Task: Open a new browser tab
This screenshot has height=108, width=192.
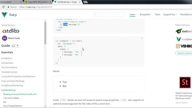Action: [85, 2]
